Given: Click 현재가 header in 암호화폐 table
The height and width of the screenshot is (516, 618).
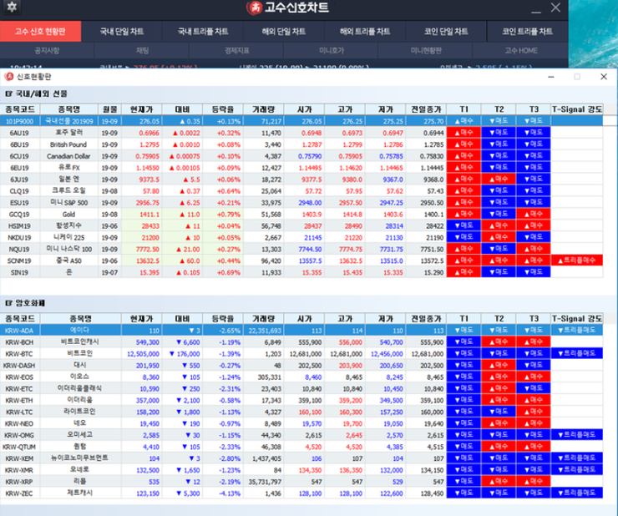Looking at the screenshot, I should [141, 318].
